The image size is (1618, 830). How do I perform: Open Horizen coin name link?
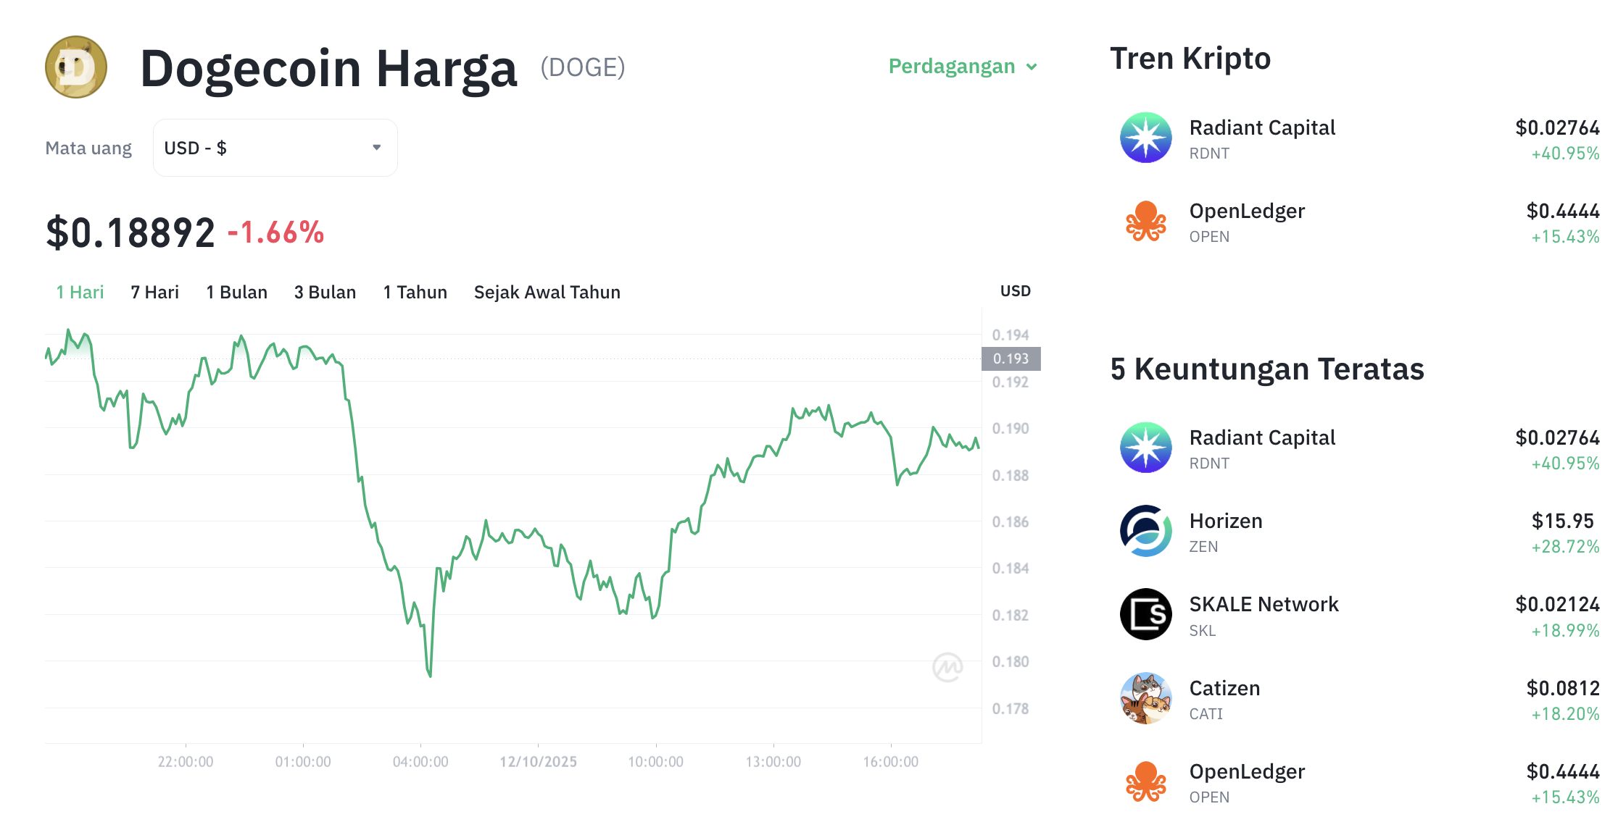pos(1226,521)
